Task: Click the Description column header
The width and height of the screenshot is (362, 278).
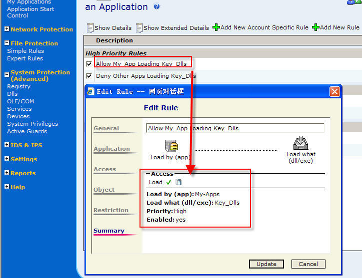Action: 114,40
